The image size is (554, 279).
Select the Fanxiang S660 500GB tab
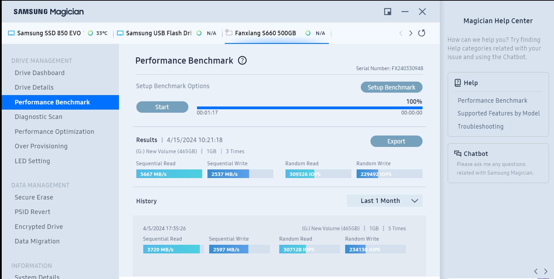coord(276,33)
